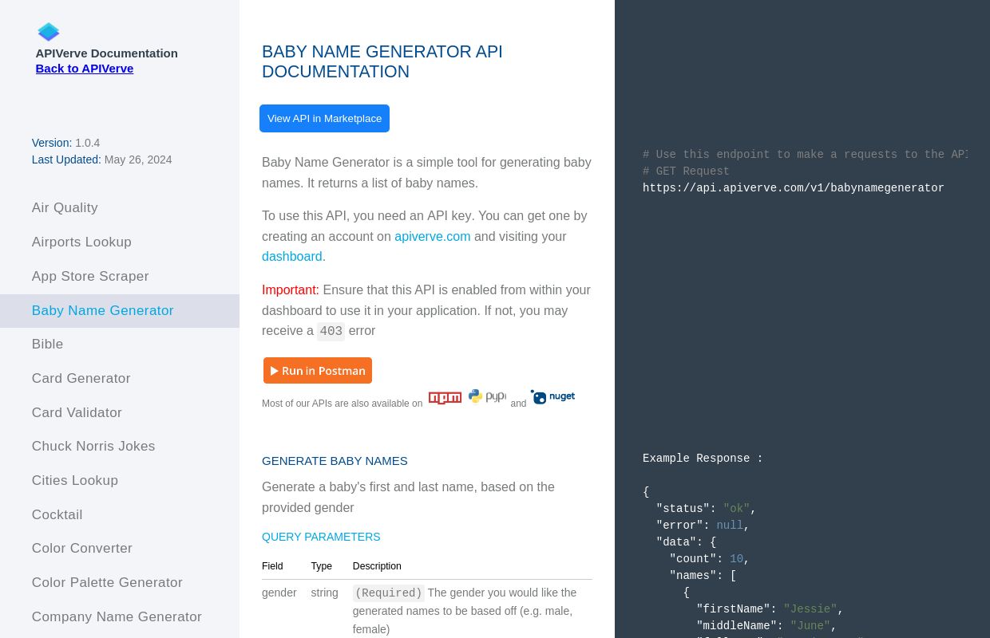Click the Important: warning label
Image resolution: width=990 pixels, height=638 pixels.
(291, 290)
